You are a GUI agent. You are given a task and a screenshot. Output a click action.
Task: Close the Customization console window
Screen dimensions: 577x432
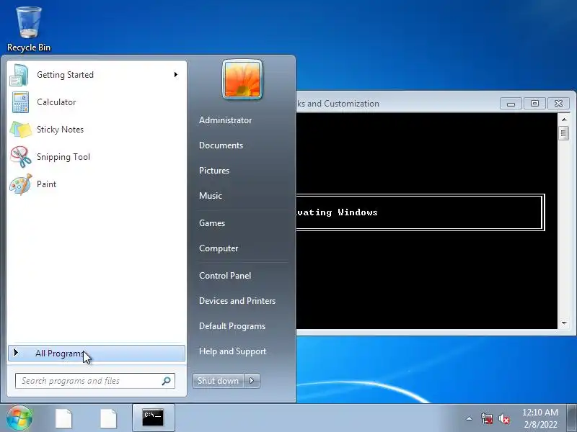558,104
